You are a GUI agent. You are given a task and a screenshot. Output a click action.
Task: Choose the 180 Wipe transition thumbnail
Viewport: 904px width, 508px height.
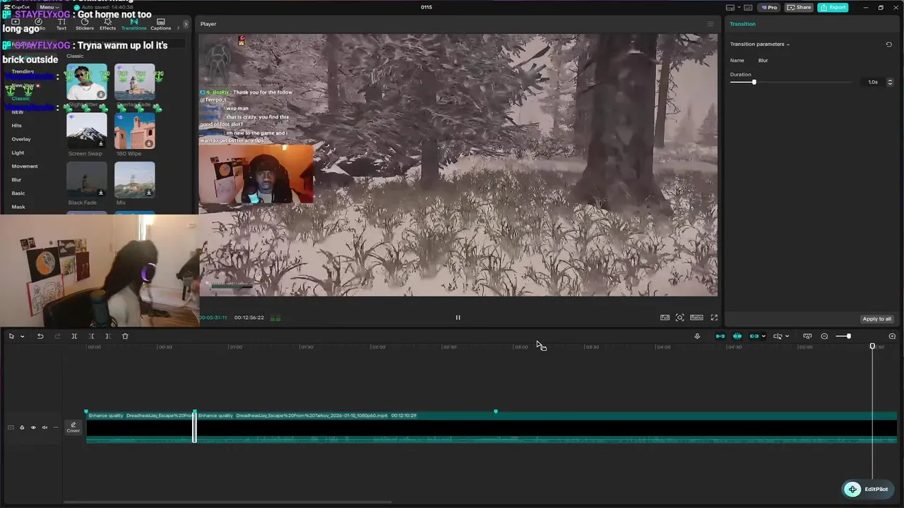click(134, 131)
